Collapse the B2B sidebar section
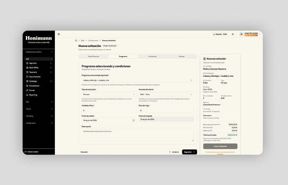 [39, 59]
